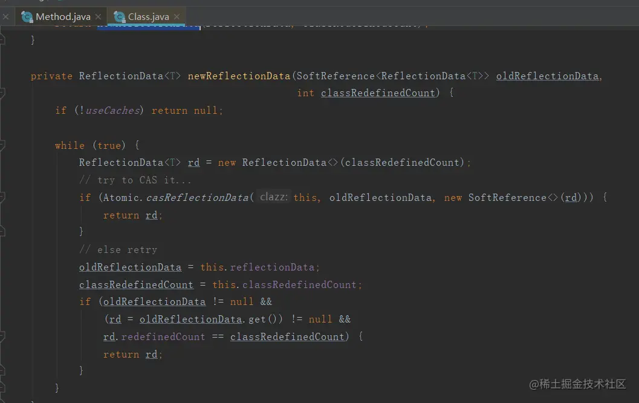Click 'new ReflectionData<>(classRedefinedCount)' constructor call
The height and width of the screenshot is (403, 639).
(x=341, y=163)
